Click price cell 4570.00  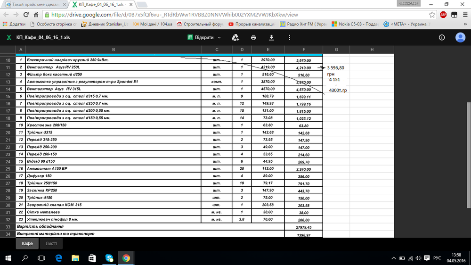(268, 89)
